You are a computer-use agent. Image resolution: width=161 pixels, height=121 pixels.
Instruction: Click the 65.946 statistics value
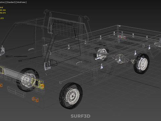pos(3,10)
